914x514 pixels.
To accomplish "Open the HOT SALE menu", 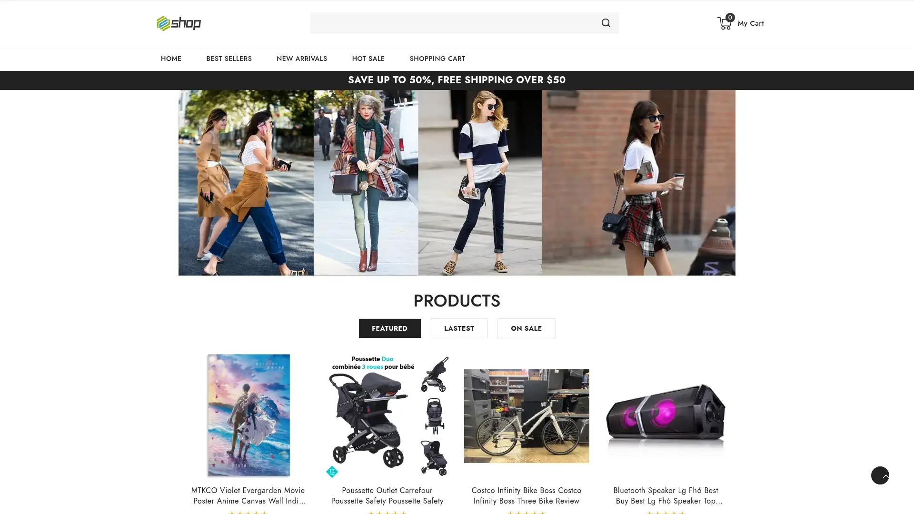I will [x=368, y=59].
